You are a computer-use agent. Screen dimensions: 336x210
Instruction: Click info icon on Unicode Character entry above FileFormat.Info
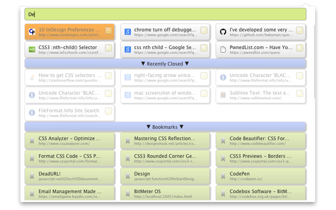click(32, 95)
